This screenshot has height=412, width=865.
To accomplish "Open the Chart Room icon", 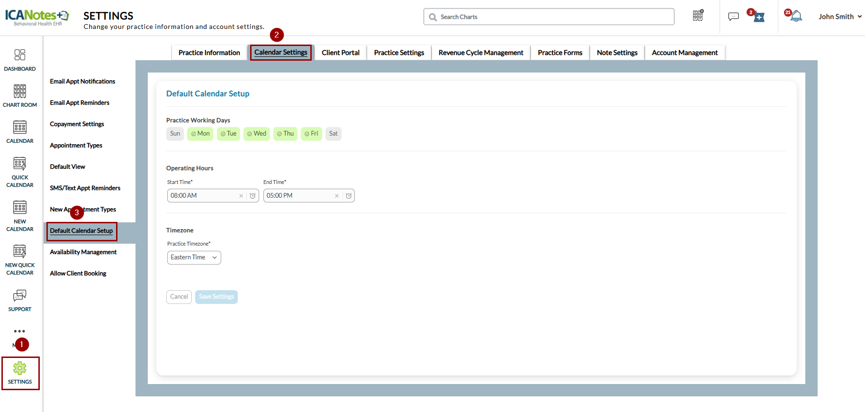I will click(20, 91).
